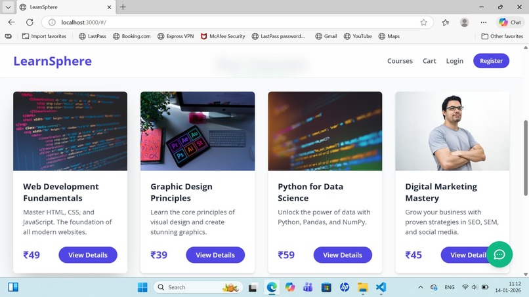Image resolution: width=529 pixels, height=297 pixels.
Task: Open the McAfee Security bookmark
Action: click(x=222, y=36)
